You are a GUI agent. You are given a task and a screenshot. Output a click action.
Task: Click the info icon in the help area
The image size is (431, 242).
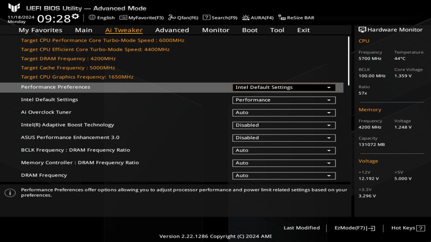pyautogui.click(x=10, y=193)
